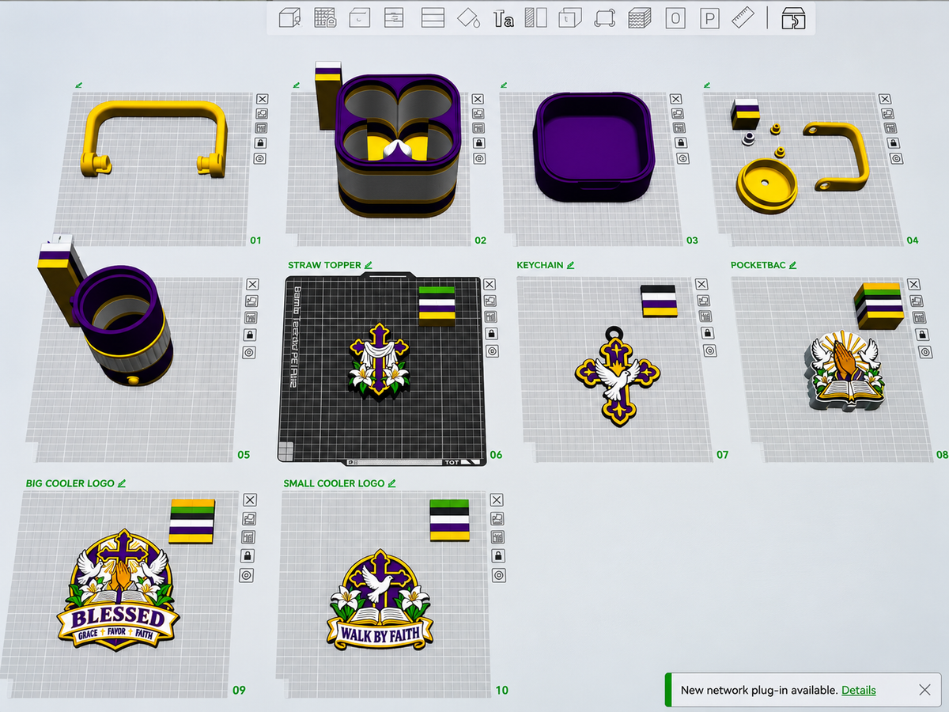Select the purple tray model on plate 03
The height and width of the screenshot is (712, 949).
593,146
